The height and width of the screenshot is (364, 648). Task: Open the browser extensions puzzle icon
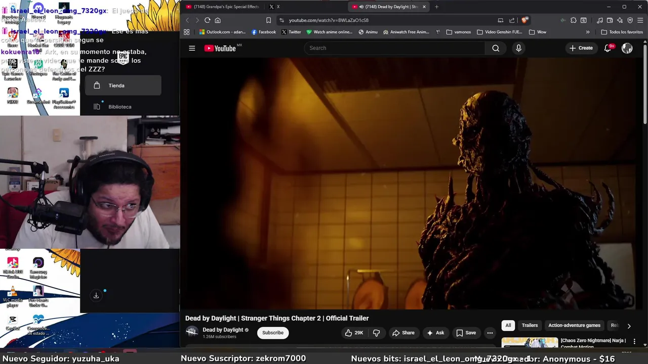click(x=573, y=20)
